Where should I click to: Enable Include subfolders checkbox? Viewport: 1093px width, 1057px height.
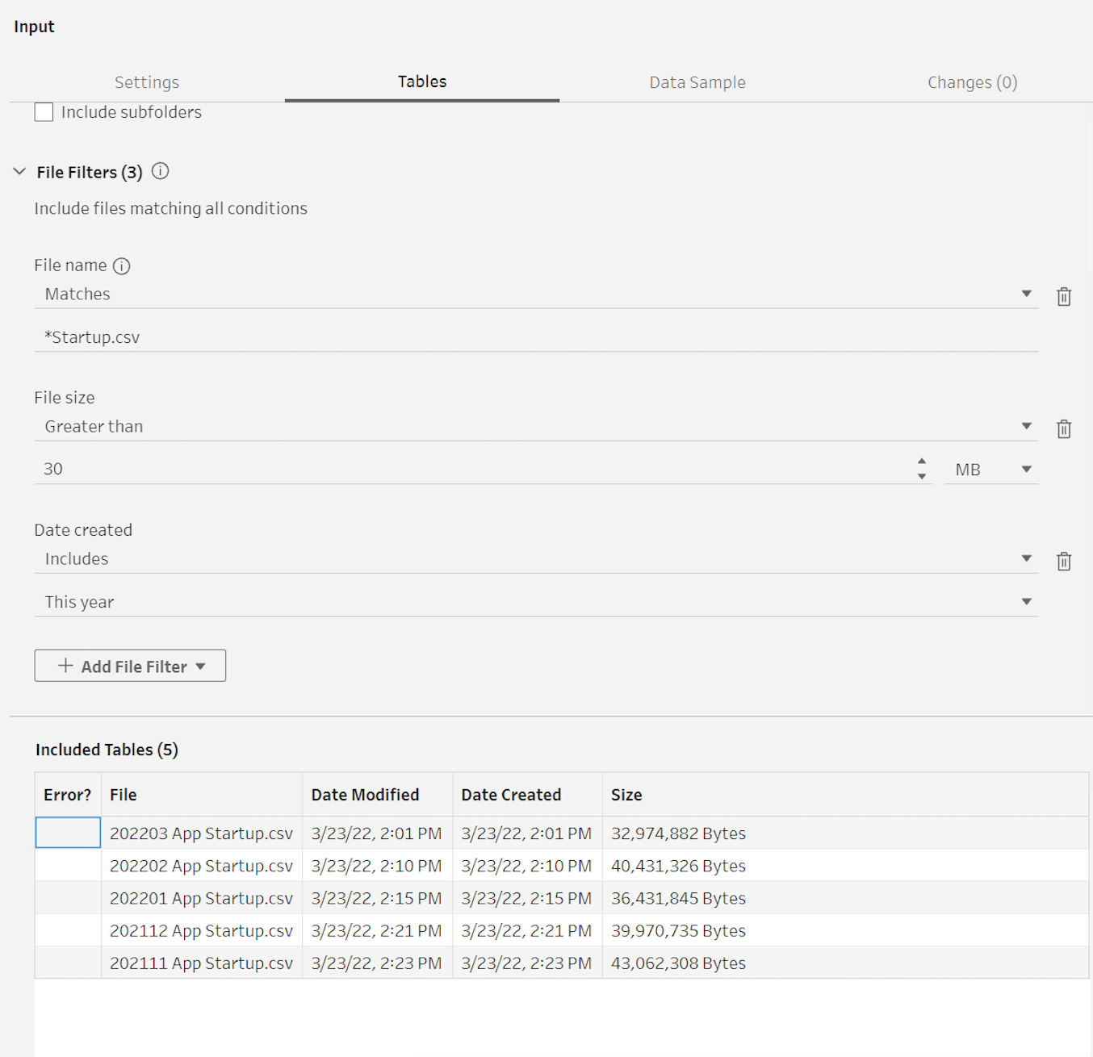coord(44,112)
